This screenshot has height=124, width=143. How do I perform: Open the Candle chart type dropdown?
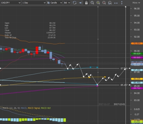tap(55, 3)
